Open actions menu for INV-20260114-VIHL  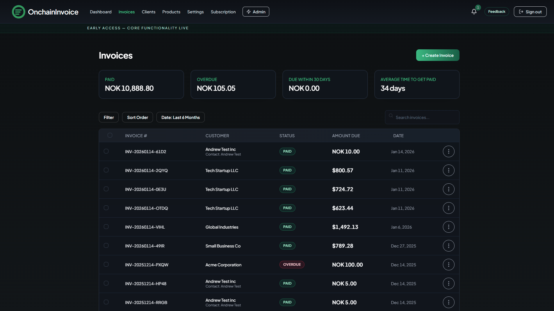coord(448,227)
